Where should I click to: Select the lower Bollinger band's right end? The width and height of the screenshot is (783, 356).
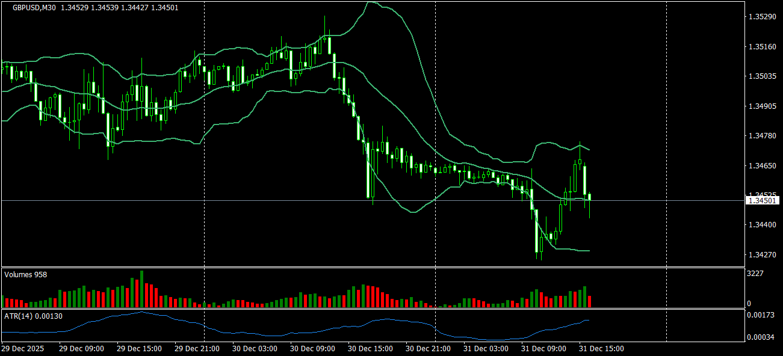[587, 250]
